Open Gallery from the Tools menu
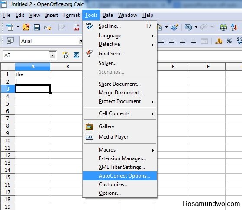 tap(120, 126)
